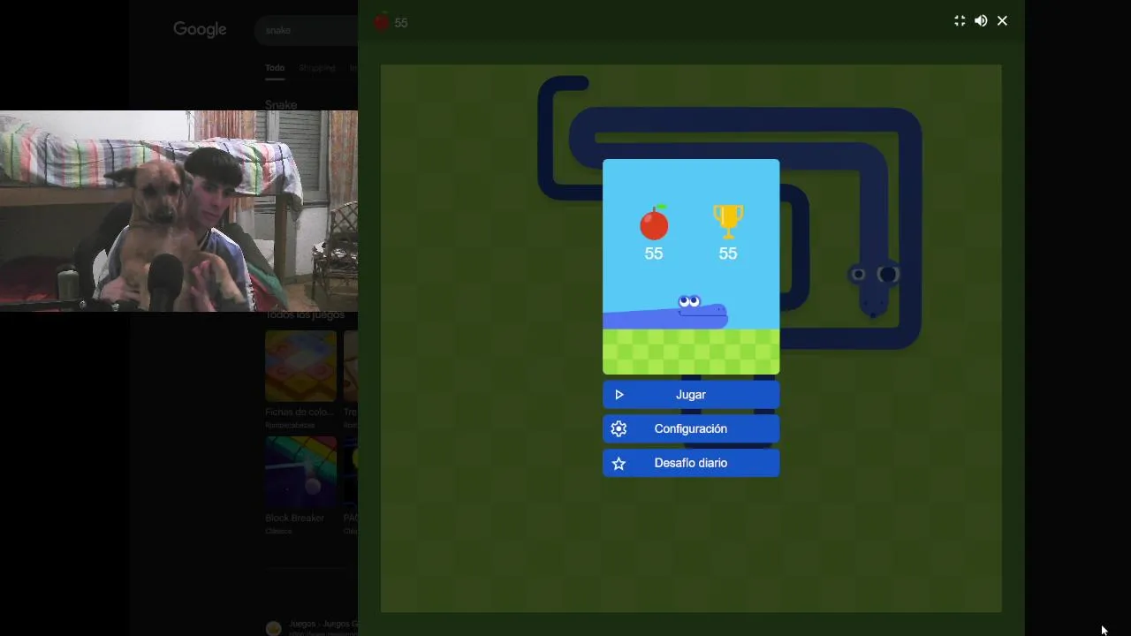Click the current score 55 under the apple
This screenshot has width=1131, height=636.
[x=654, y=254]
